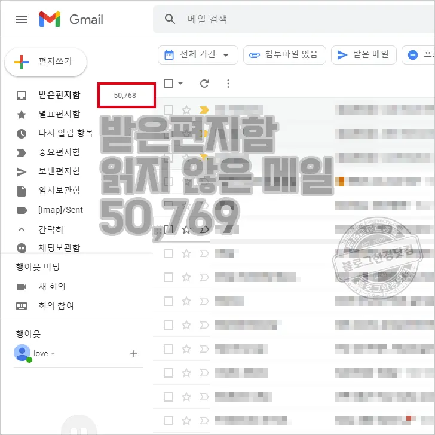Tick the checkbox of the bottom-most email row

[x=169, y=421]
